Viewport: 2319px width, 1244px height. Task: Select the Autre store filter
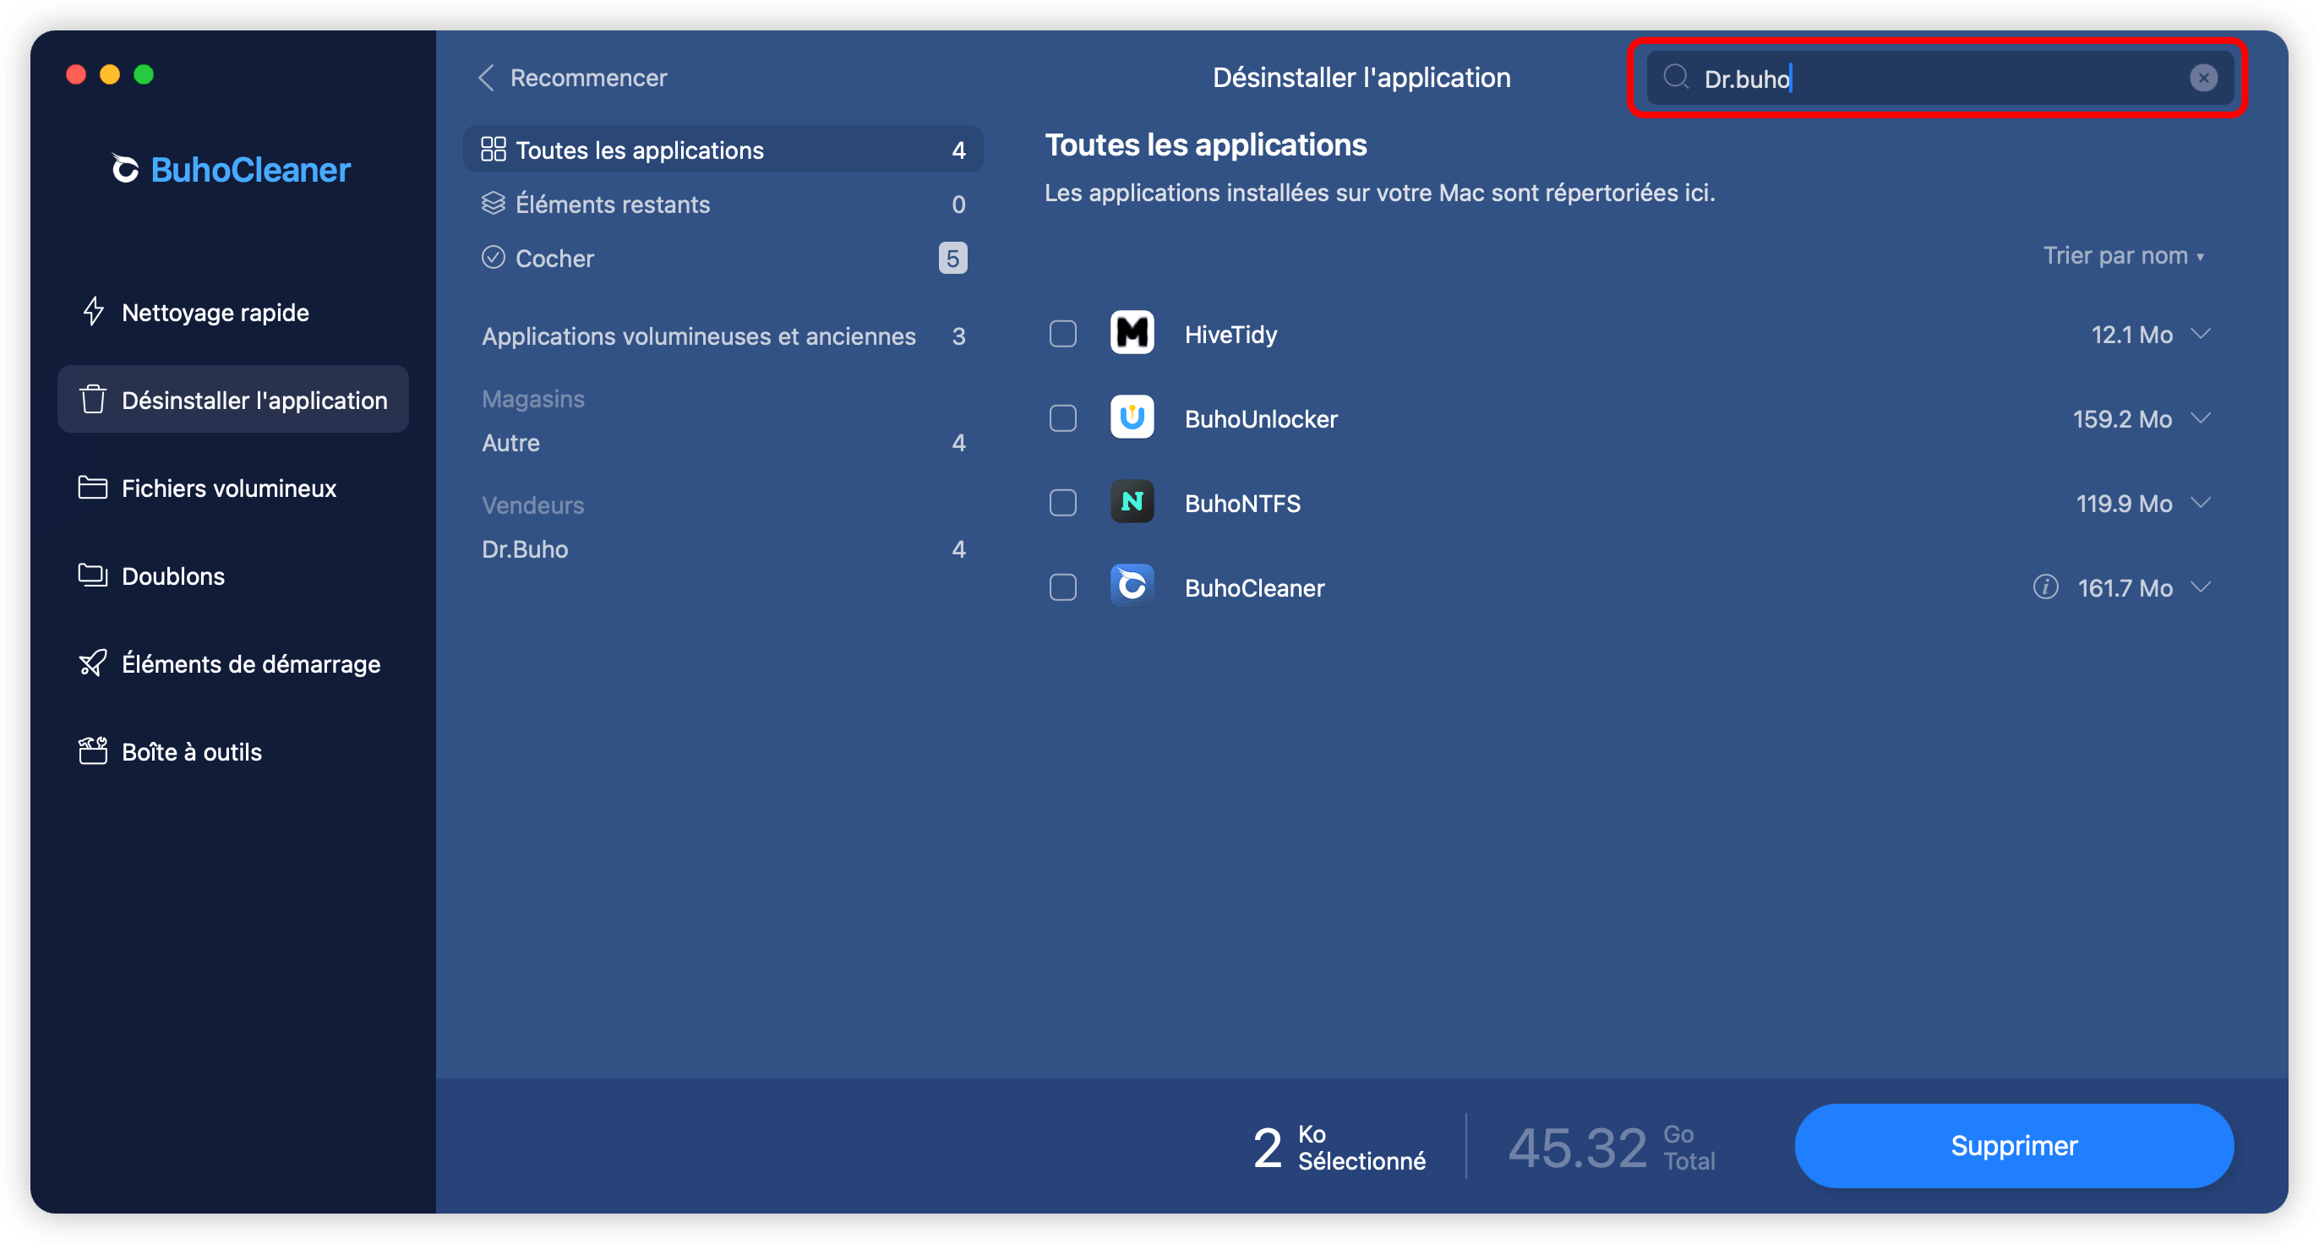coord(723,442)
